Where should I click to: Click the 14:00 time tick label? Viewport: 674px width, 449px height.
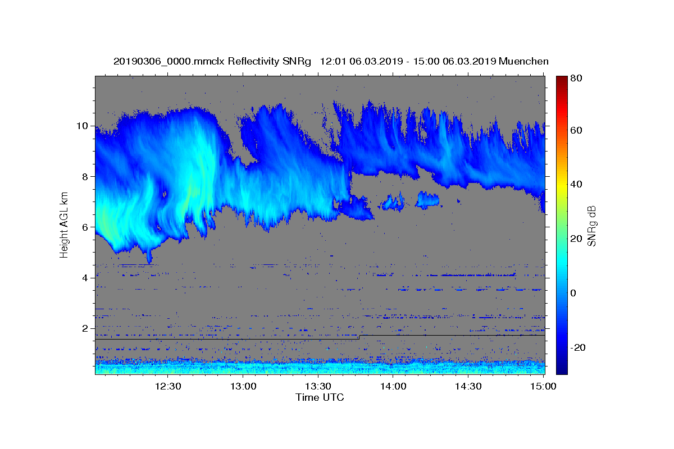click(393, 387)
